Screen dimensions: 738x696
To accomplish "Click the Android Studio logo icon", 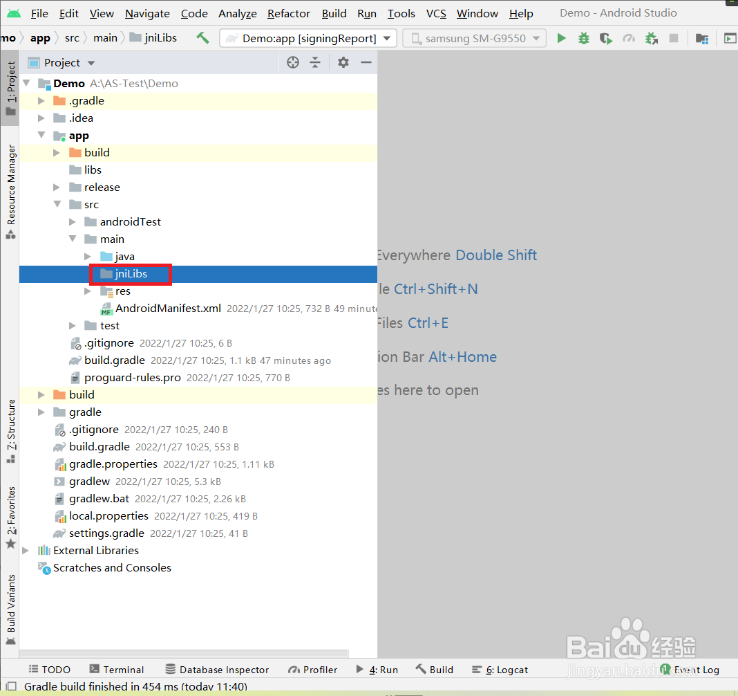I will [x=14, y=13].
